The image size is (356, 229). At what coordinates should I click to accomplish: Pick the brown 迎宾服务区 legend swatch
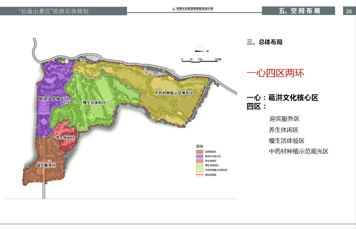click(x=200, y=152)
